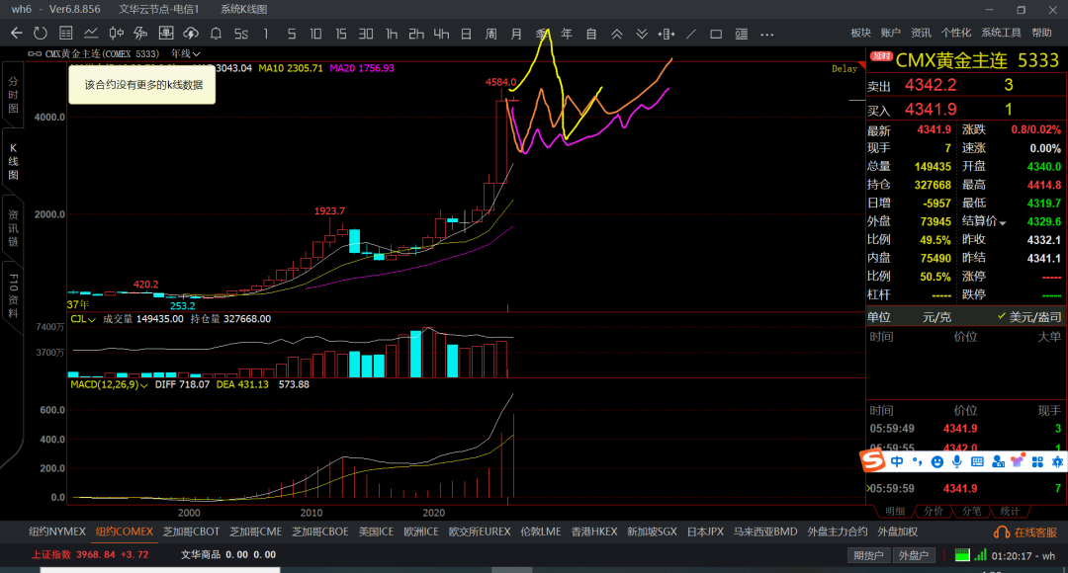Click the list panel icon in toolbar
The height and width of the screenshot is (573, 1068).
pyautogui.click(x=741, y=34)
